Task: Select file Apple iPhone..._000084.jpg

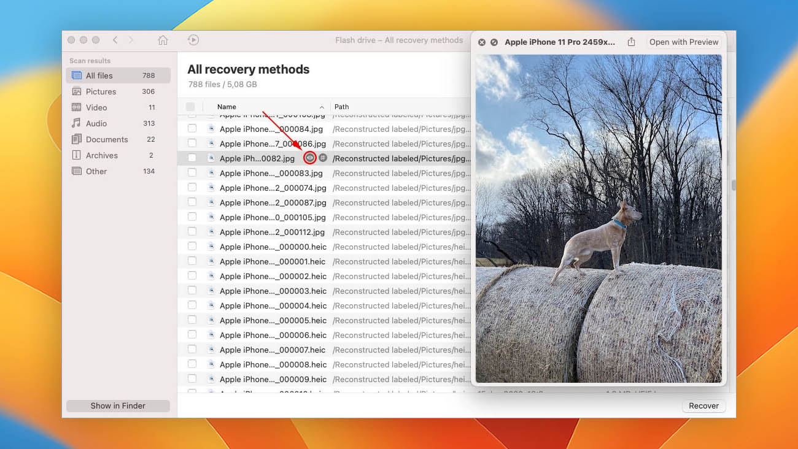Action: tap(271, 129)
